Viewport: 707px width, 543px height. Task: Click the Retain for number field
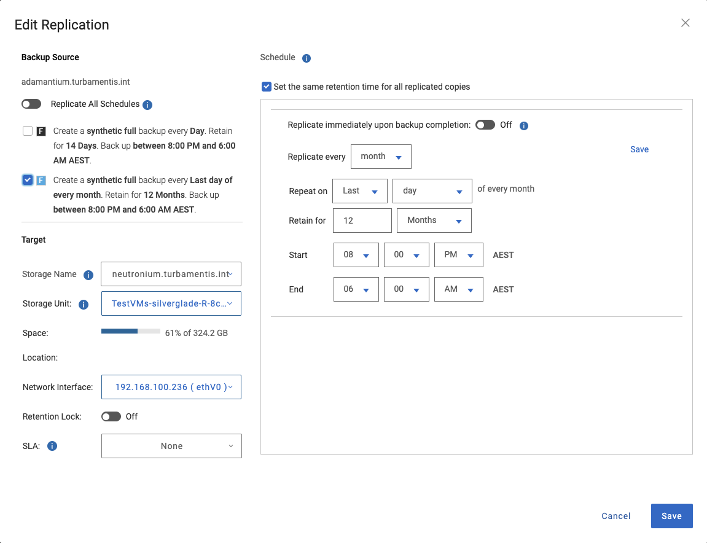tap(362, 221)
